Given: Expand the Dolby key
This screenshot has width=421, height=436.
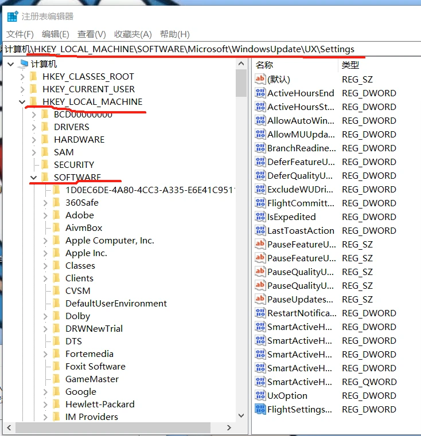Looking at the screenshot, I should point(45,316).
